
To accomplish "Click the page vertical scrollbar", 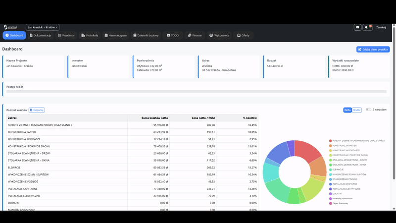I will click(x=394, y=101).
